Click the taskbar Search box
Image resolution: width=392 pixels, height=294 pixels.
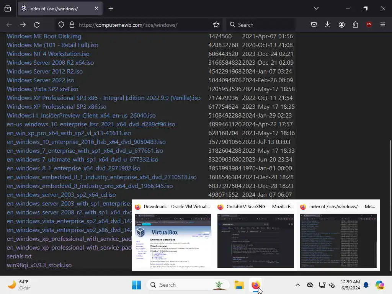pos(188,285)
